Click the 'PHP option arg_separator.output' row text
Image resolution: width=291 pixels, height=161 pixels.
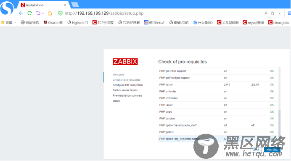[180, 139]
